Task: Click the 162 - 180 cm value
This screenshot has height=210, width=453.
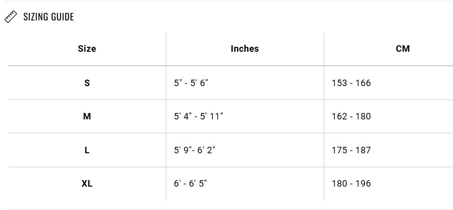Action: 351,116
